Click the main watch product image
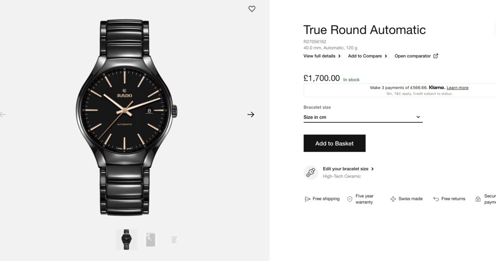Image resolution: width=496 pixels, height=261 pixels. tap(127, 116)
